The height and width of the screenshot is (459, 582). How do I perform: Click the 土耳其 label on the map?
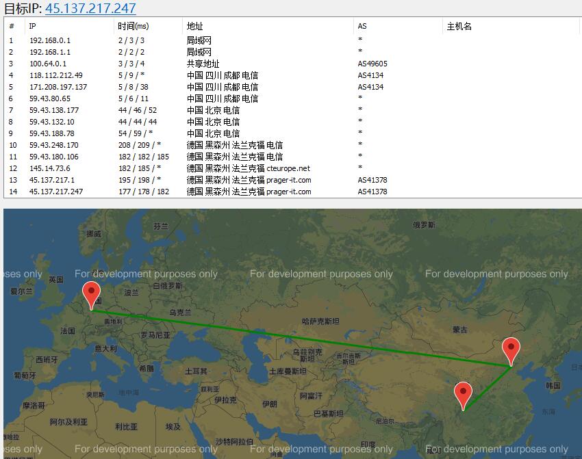point(196,371)
